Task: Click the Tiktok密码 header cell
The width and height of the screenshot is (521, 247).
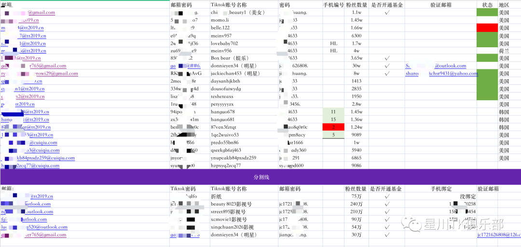Action: click(x=183, y=189)
